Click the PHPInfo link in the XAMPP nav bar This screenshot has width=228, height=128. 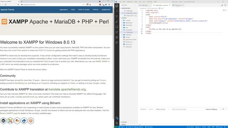[95, 10]
